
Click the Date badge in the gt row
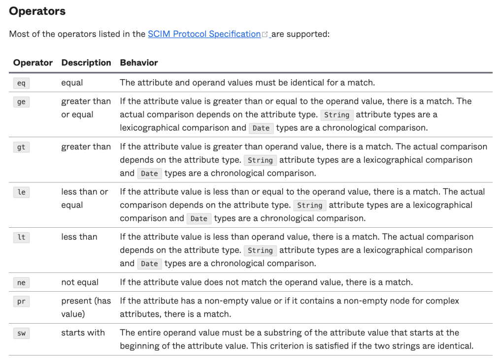149,174
